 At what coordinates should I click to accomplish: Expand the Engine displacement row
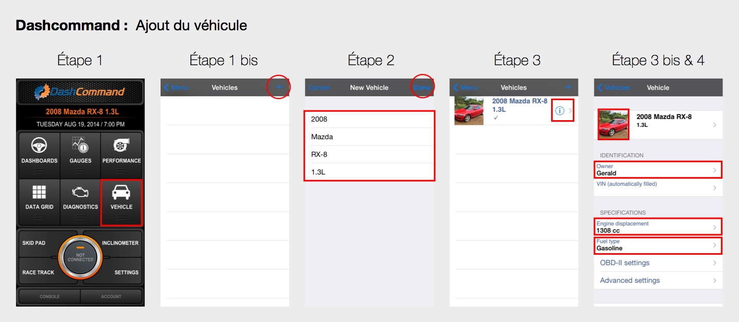tap(658, 227)
